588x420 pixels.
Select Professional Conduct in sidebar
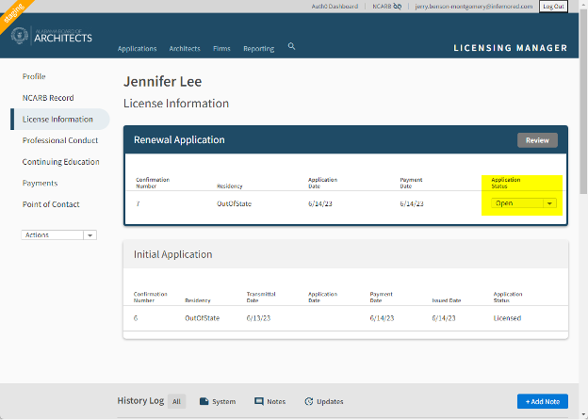(x=58, y=140)
